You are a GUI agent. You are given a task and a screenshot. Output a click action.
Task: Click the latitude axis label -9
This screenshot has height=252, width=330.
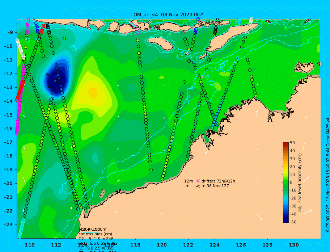(10, 33)
